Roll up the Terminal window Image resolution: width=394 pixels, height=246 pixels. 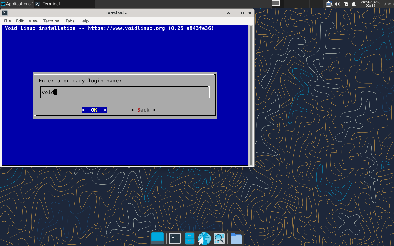tap(228, 13)
